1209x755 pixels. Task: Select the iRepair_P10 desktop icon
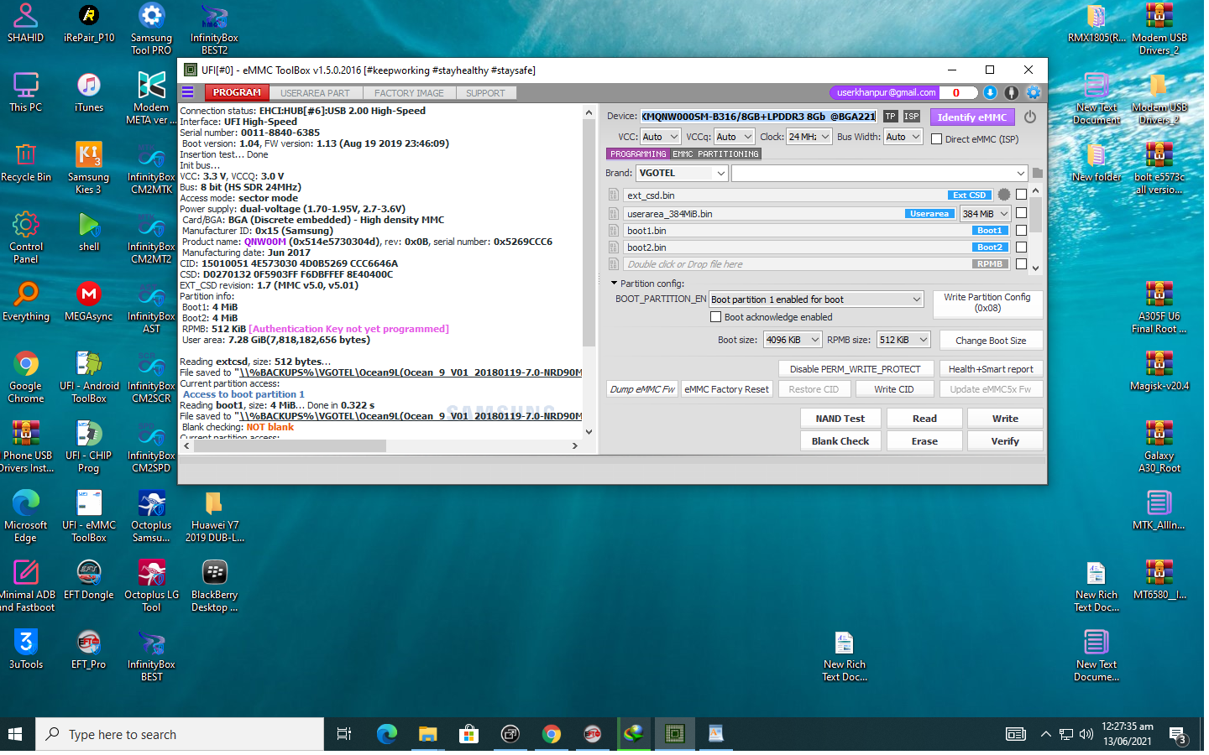(89, 23)
